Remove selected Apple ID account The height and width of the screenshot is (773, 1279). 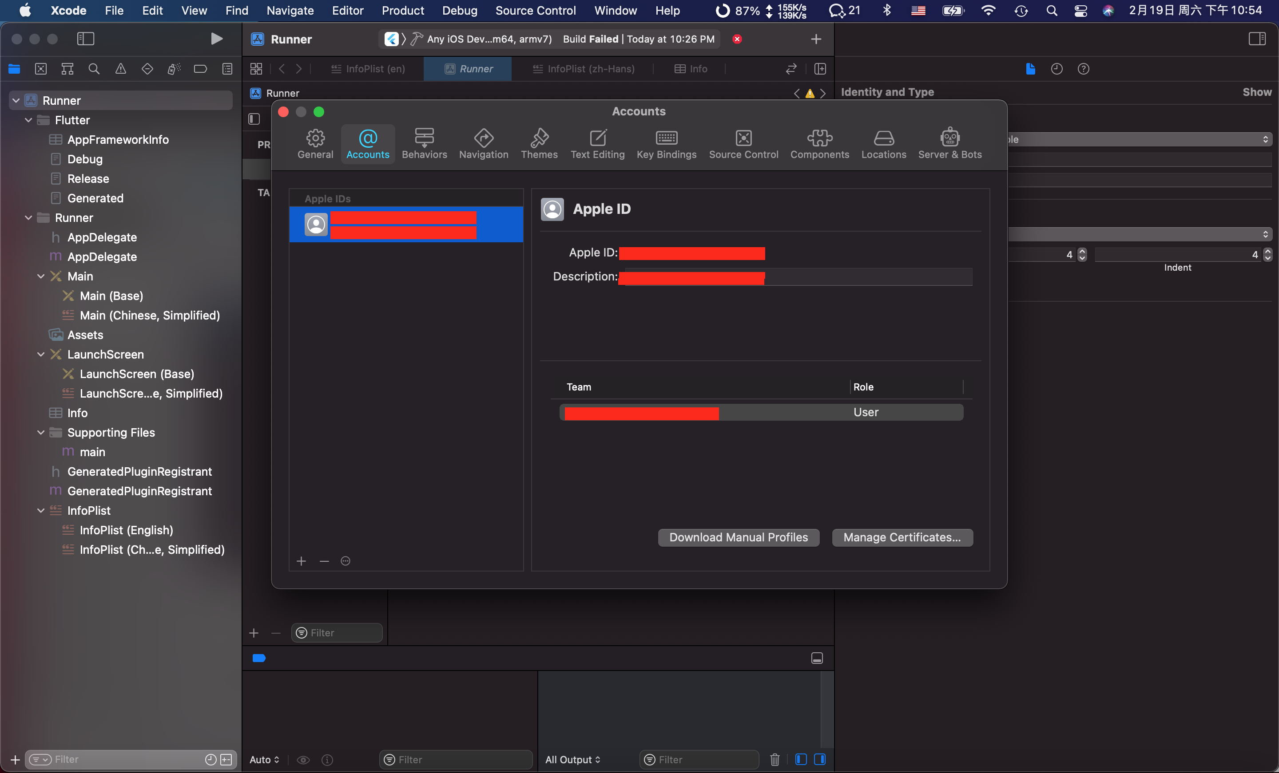pos(324,561)
